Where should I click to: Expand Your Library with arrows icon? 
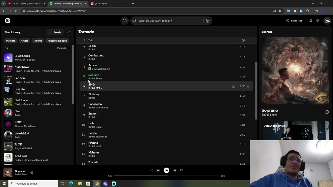point(68,32)
